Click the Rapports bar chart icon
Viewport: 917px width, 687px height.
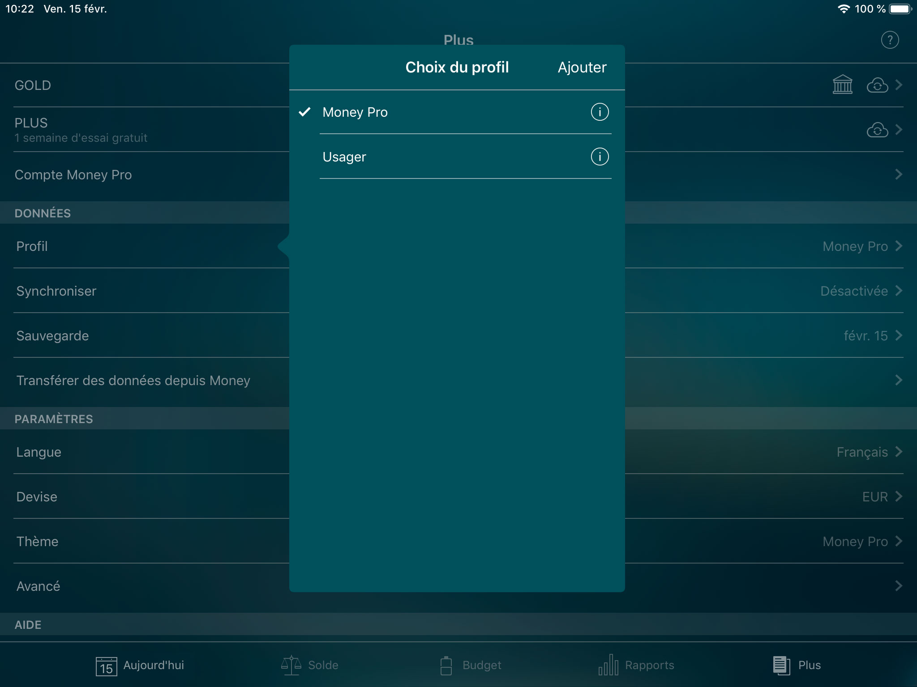coord(608,665)
